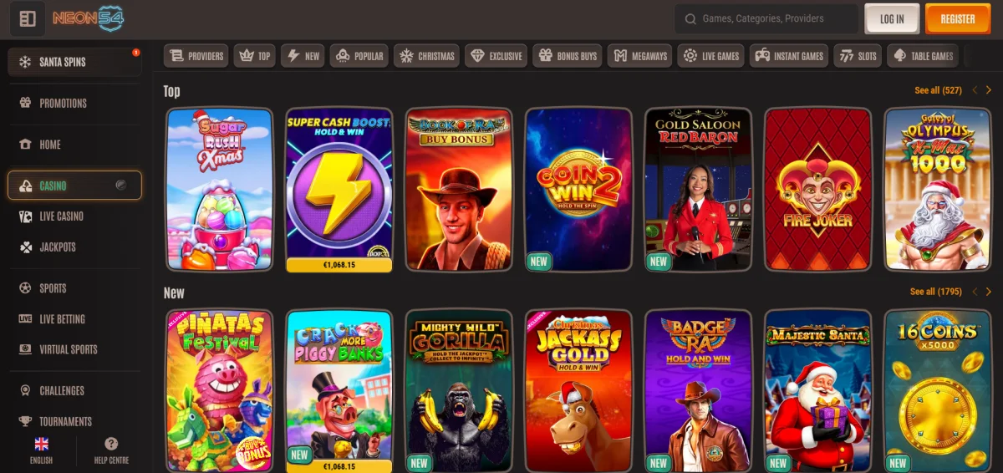This screenshot has width=1003, height=473.
Task: Click the Log In button
Action: 892,18
